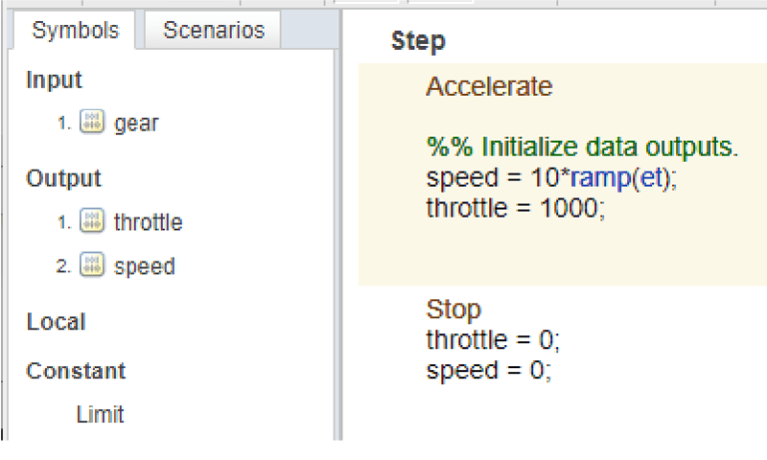Click the speed ramp assignment line
The height and width of the screenshot is (460, 767).
551,178
